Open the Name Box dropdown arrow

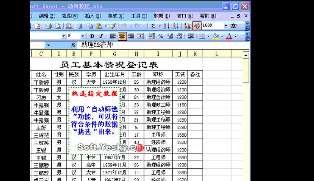[48, 45]
